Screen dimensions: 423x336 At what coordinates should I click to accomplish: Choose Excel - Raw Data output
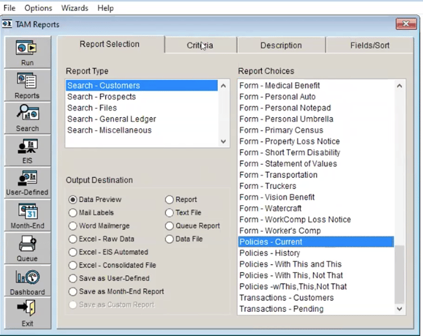click(x=102, y=239)
